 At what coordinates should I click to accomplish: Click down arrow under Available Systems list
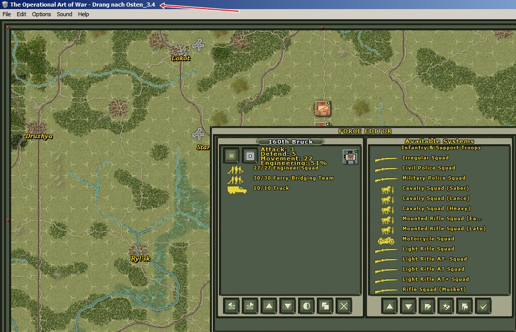(x=409, y=306)
